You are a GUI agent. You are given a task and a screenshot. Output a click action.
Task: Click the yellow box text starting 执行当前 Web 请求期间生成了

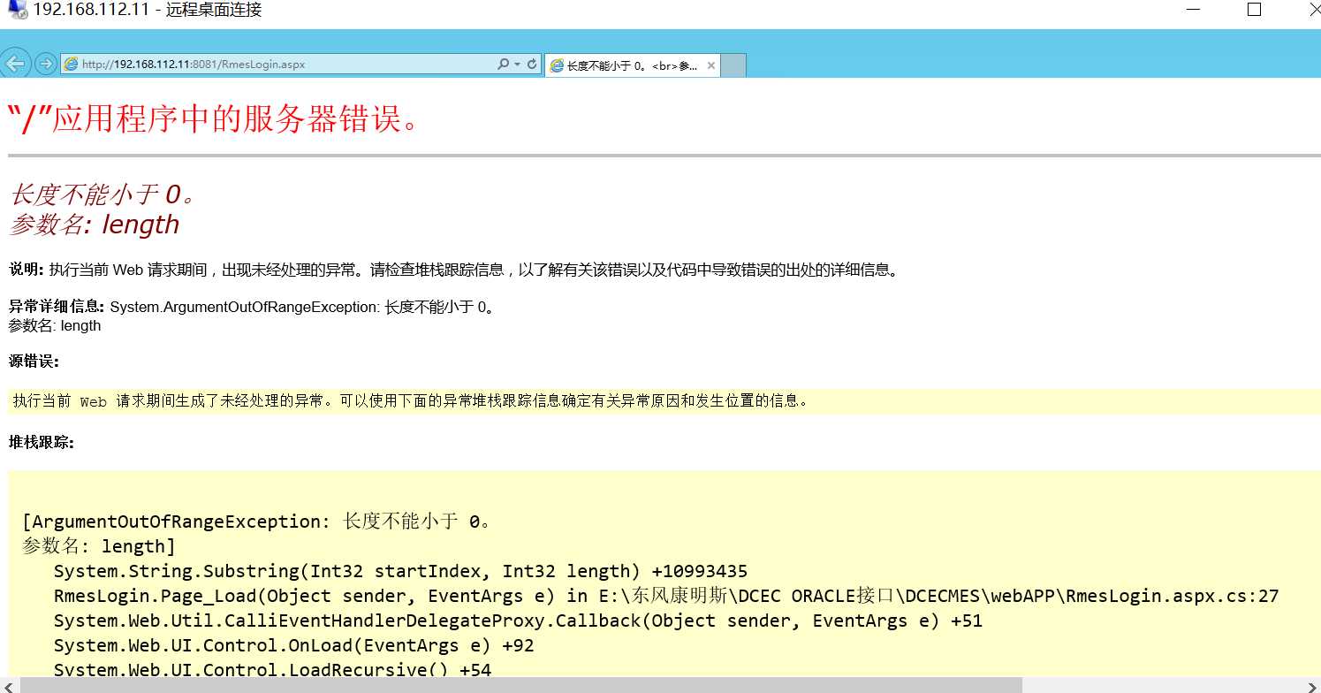[410, 401]
